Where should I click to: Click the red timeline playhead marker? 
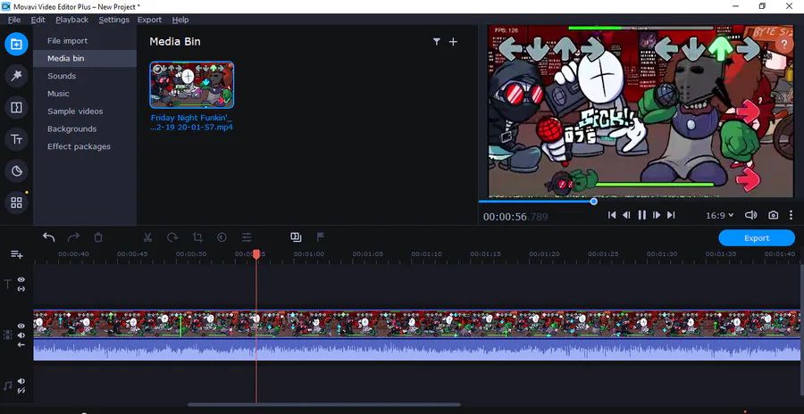click(256, 254)
